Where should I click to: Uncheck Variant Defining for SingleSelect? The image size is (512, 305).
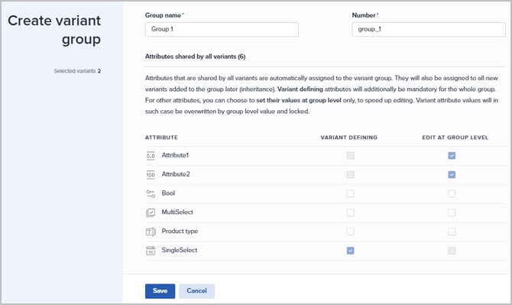[x=350, y=251]
